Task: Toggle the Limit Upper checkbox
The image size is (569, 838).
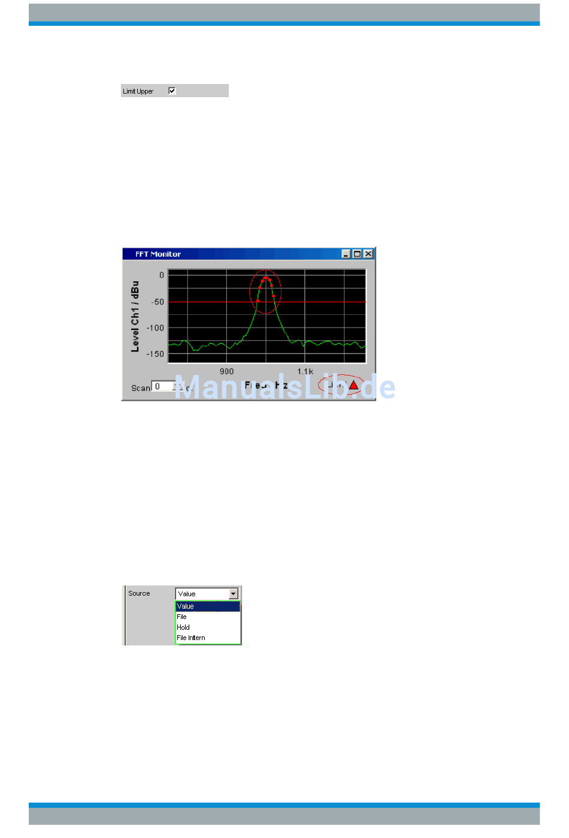Action: tap(172, 91)
